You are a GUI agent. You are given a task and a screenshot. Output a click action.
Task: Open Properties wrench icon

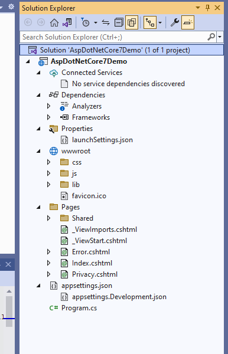pos(174,22)
